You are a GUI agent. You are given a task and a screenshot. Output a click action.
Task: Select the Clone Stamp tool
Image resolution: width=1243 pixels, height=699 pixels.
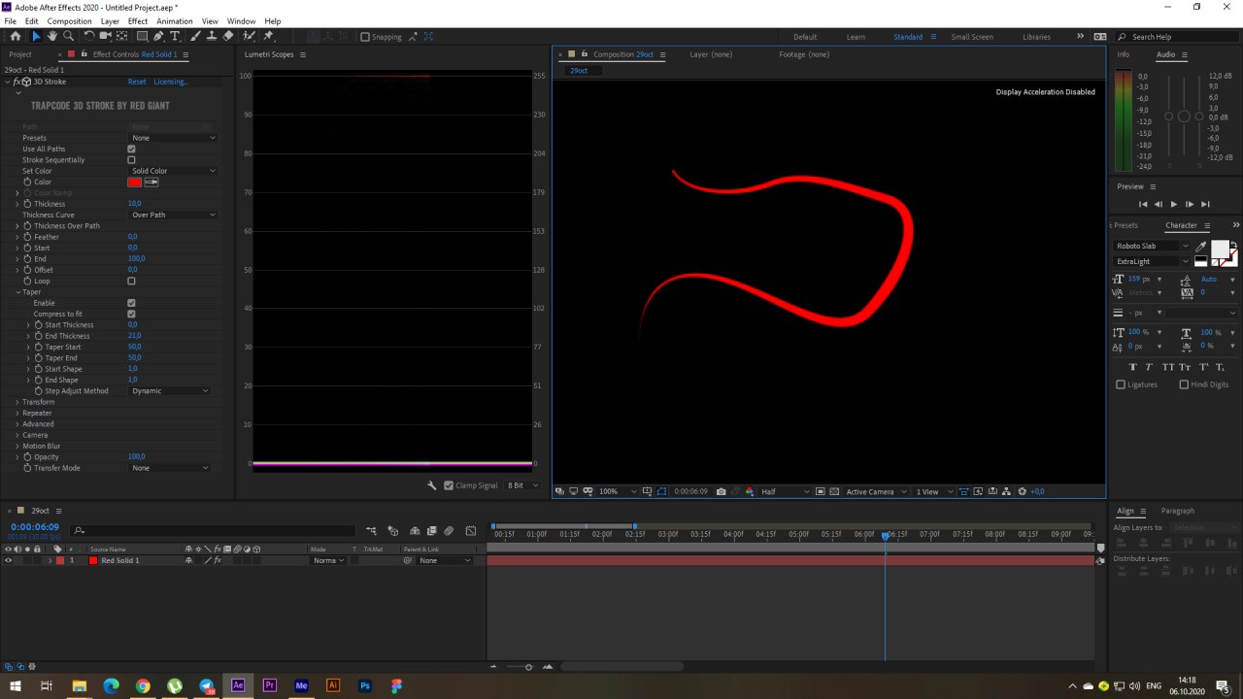point(212,36)
